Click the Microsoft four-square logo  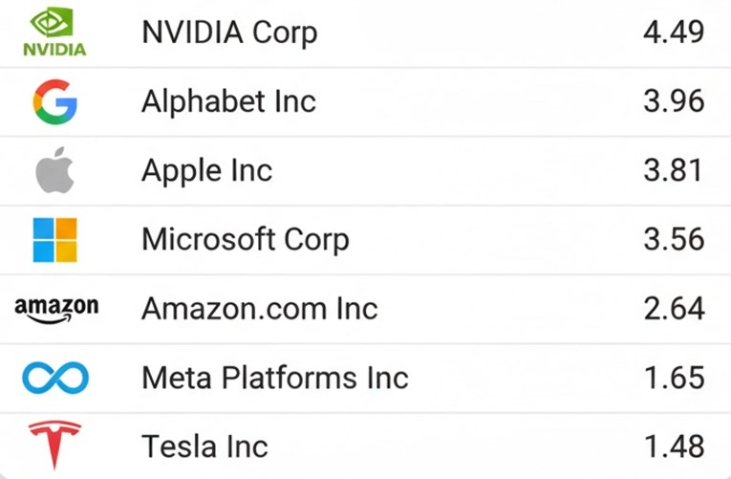click(54, 239)
